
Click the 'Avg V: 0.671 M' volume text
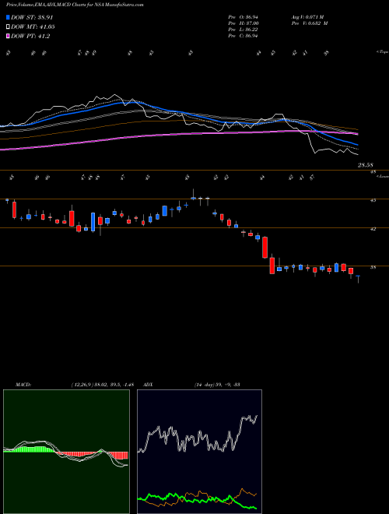pos(307,16)
